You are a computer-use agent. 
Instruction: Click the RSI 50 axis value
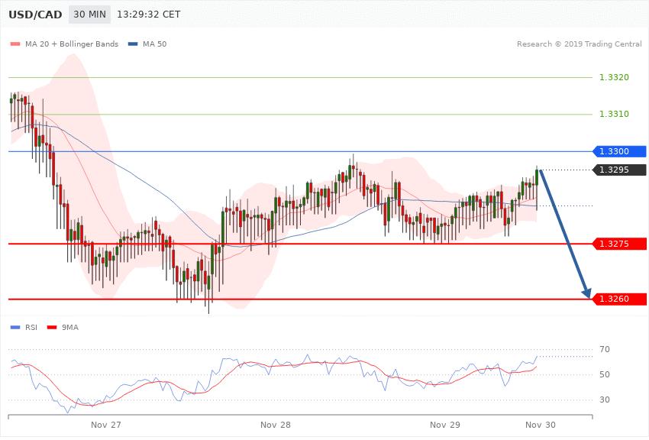(605, 374)
